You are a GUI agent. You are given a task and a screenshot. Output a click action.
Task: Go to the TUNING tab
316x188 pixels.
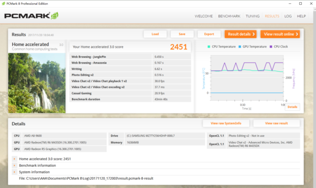[x=252, y=16]
